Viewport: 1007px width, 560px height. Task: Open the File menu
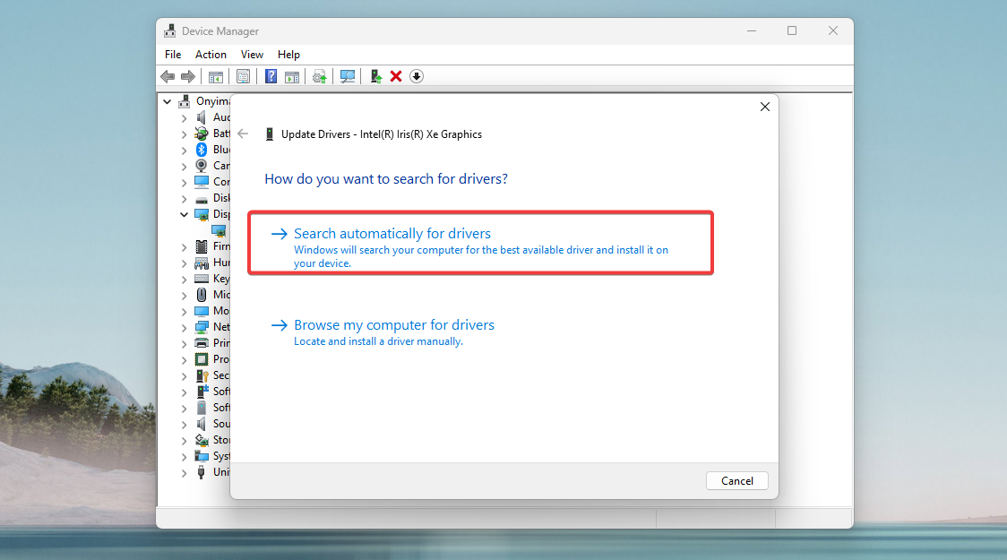point(173,55)
